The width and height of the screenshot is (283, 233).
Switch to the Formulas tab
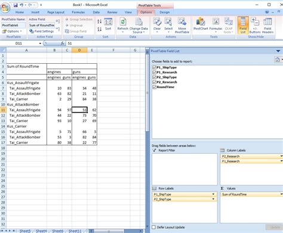78,13
